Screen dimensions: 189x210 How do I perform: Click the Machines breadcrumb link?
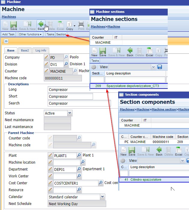point(9,17)
